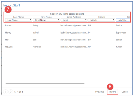134x97 pixels.
Task: Open the First Name column mapping dropdown
Action: [46, 20]
